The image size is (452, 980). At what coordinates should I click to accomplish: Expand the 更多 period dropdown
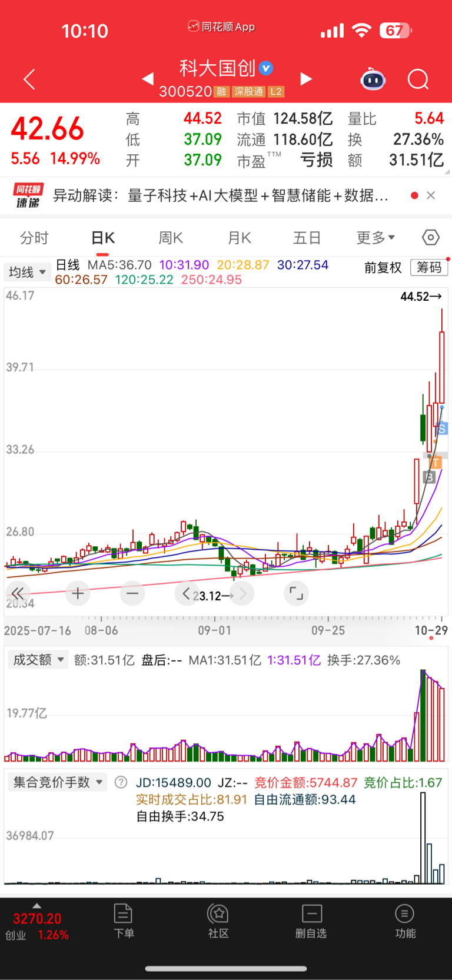pyautogui.click(x=375, y=238)
